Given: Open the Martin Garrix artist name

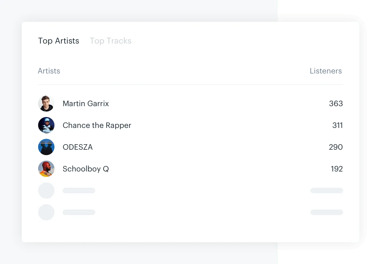Looking at the screenshot, I should click(86, 103).
